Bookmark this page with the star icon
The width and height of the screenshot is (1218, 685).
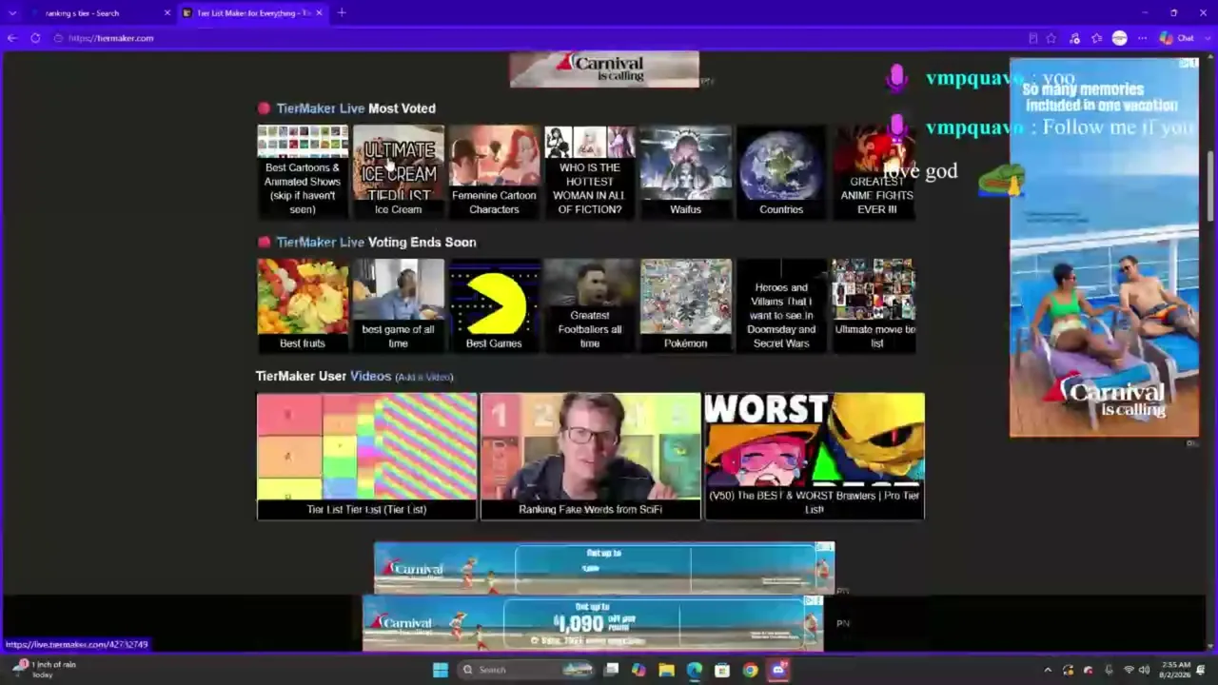coord(1051,38)
